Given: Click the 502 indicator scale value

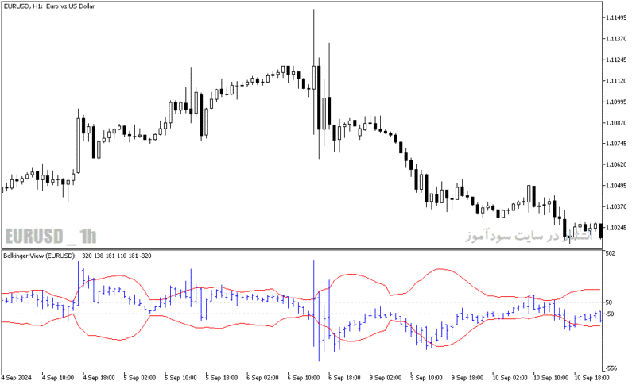Looking at the screenshot, I should pyautogui.click(x=610, y=253).
